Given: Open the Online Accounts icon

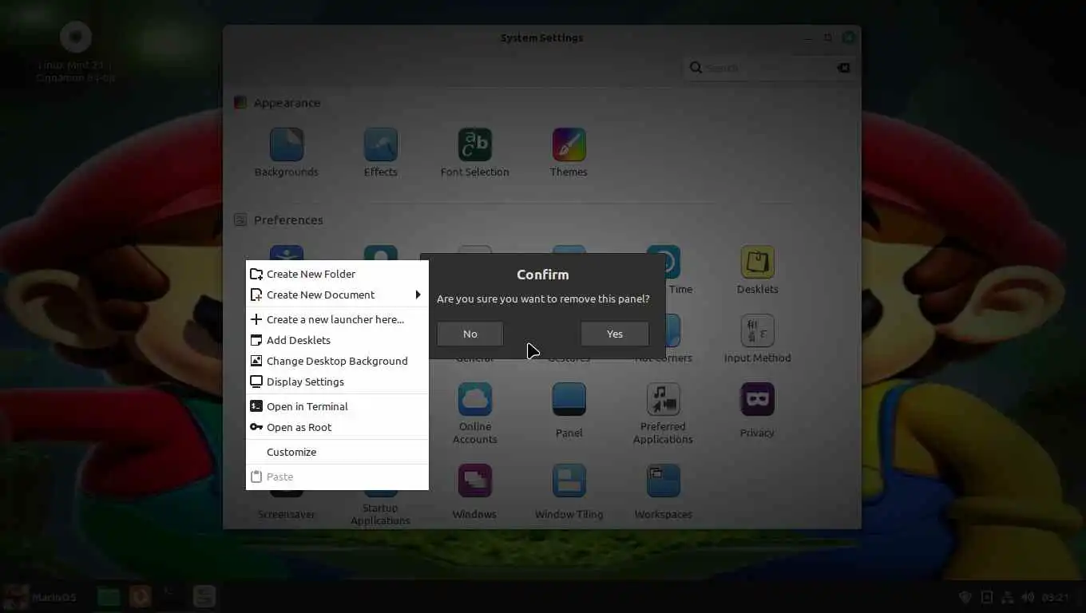Looking at the screenshot, I should coord(474,399).
